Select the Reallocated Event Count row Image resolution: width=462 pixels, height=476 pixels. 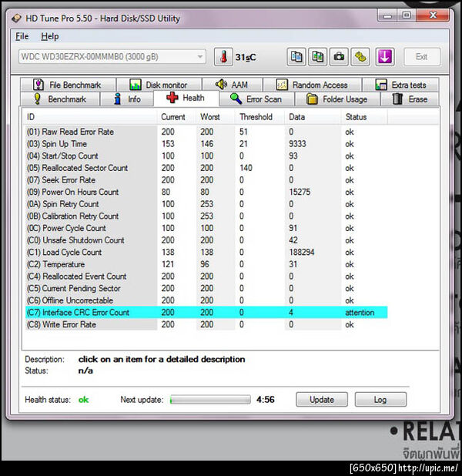(x=206, y=277)
